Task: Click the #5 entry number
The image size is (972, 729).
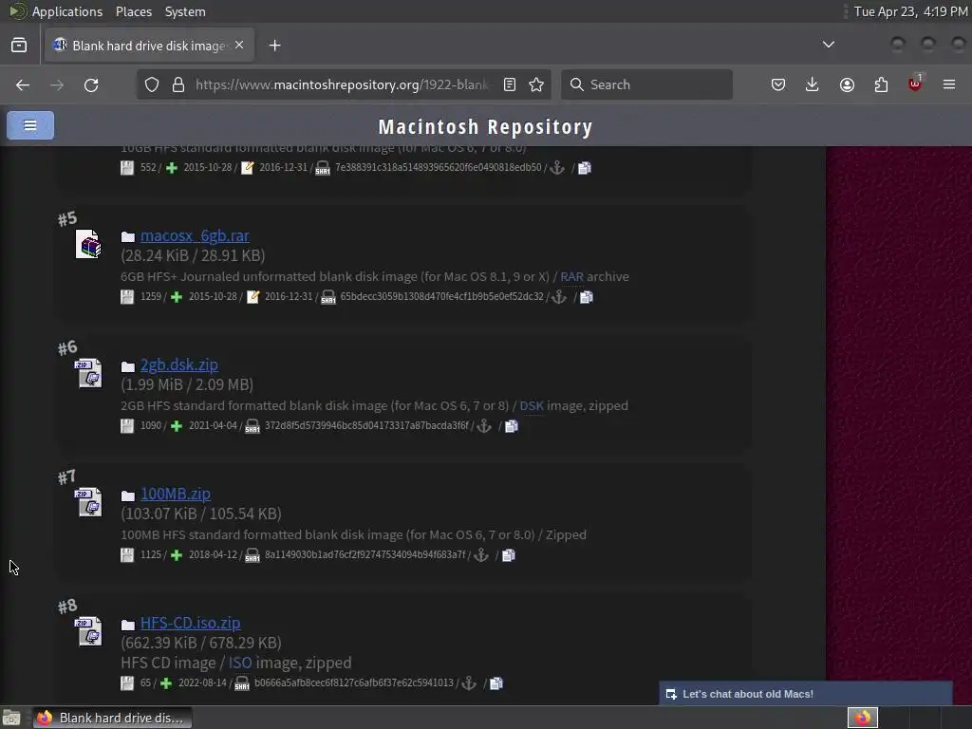Action: tap(67, 218)
